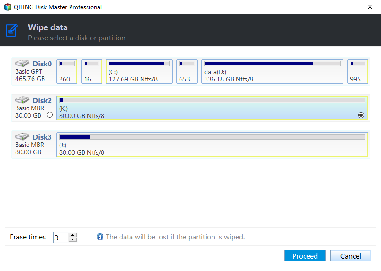Maximize the Disk Master window
This screenshot has width=381, height=271.
tap(349, 7)
